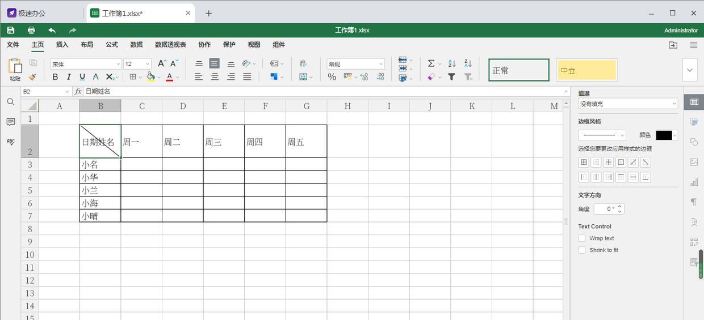Open the AutoSum dropdown arrow
The width and height of the screenshot is (704, 320).
point(440,63)
